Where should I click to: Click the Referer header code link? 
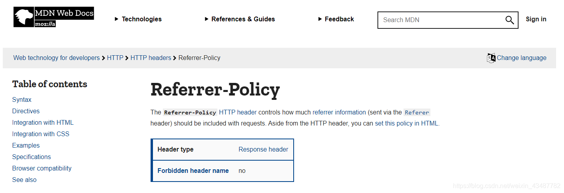pos(417,112)
